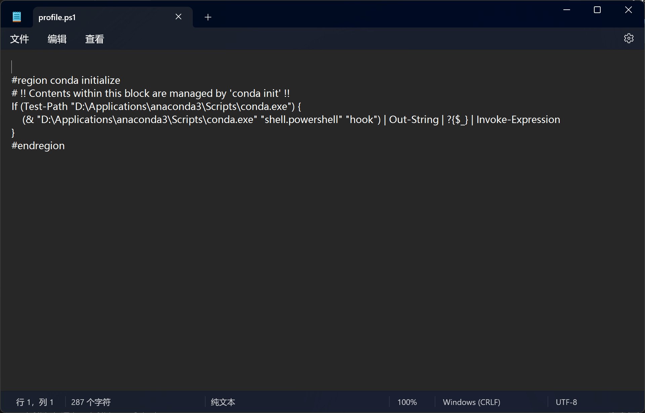Click the 100% zoom level indicator
The width and height of the screenshot is (645, 413).
pos(407,402)
